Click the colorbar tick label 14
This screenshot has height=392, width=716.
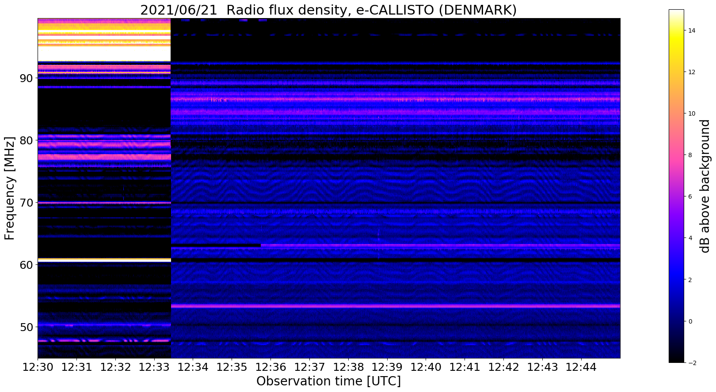692,30
